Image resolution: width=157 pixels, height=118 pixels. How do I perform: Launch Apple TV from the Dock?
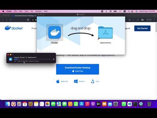[x=98, y=104]
